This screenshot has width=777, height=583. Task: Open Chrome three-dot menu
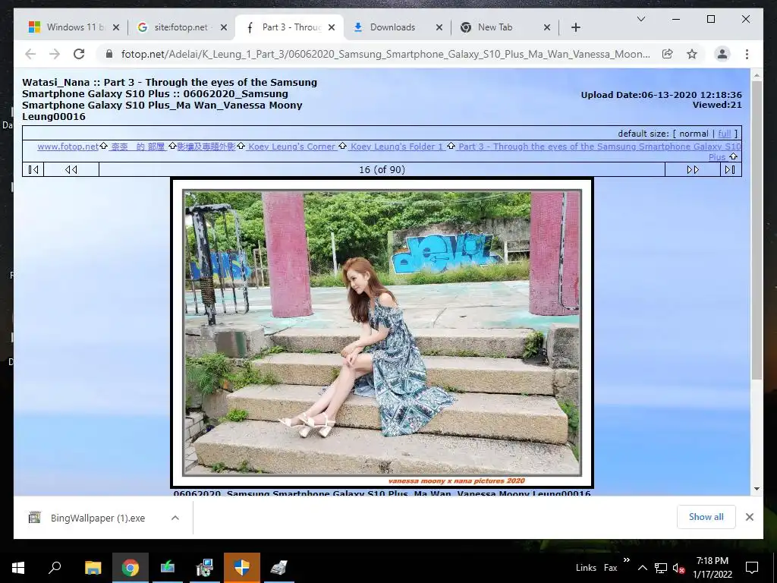point(747,54)
